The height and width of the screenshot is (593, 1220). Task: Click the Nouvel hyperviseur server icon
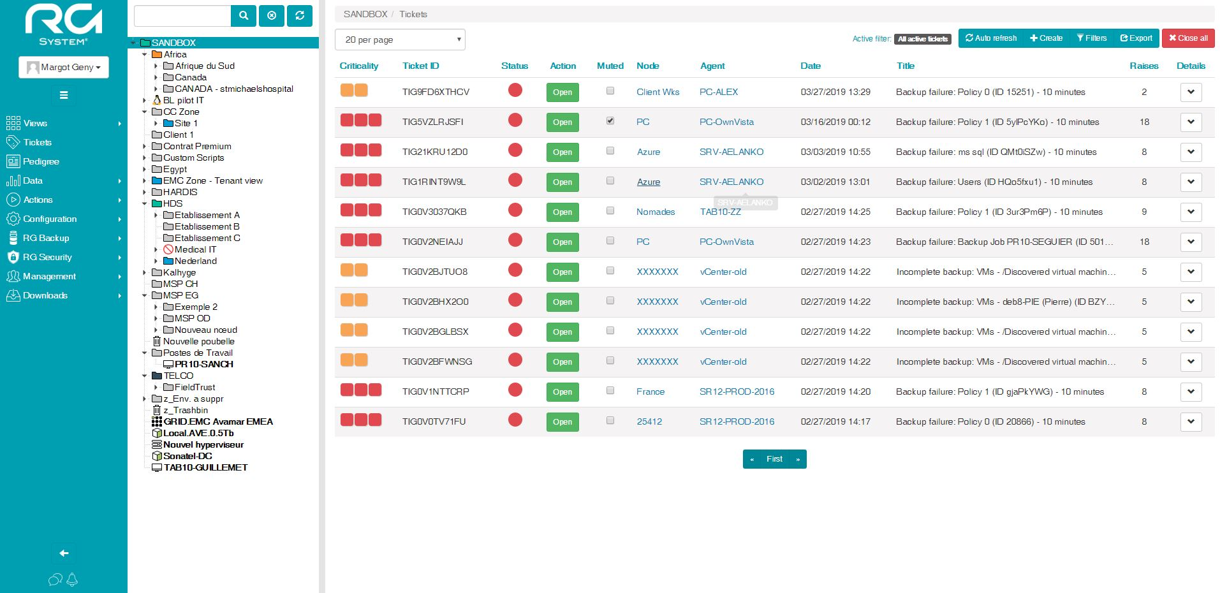[157, 444]
